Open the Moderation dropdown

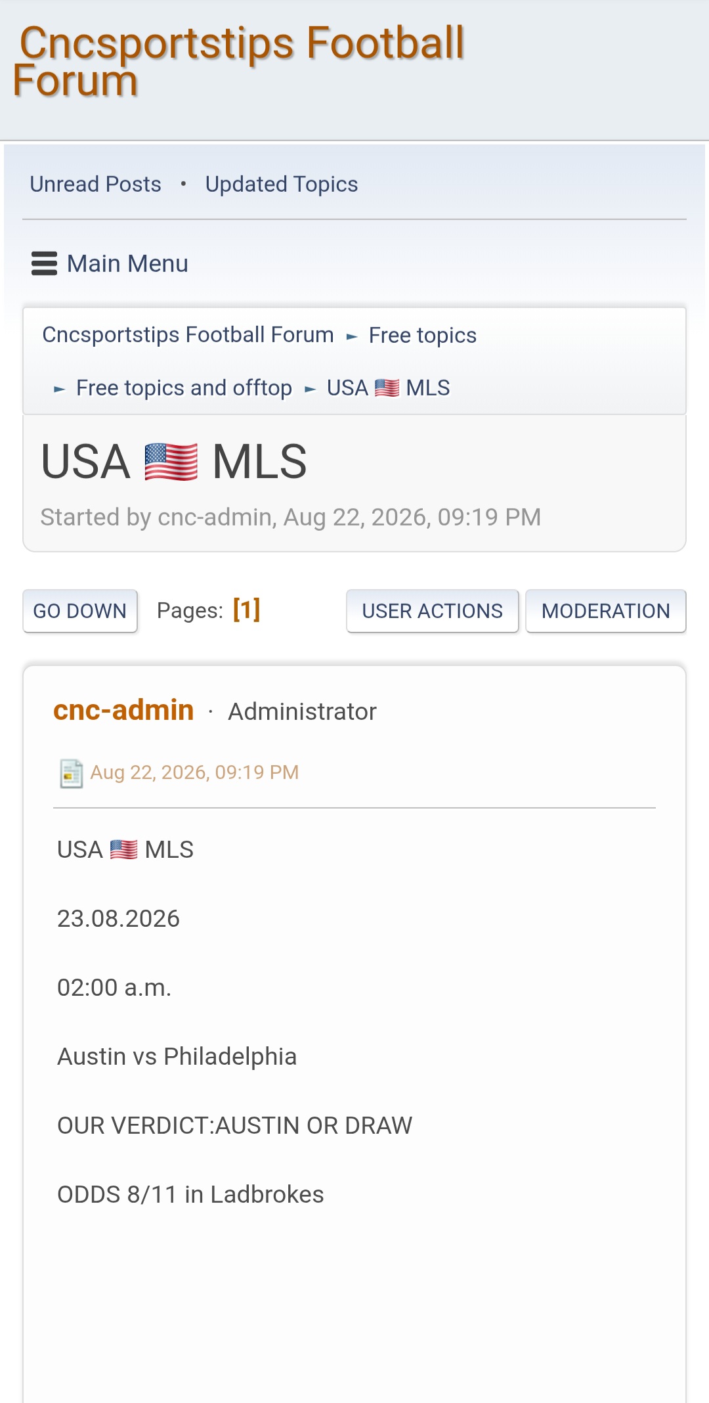coord(606,611)
